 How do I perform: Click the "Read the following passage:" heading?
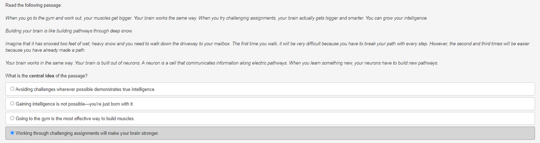(x=29, y=5)
